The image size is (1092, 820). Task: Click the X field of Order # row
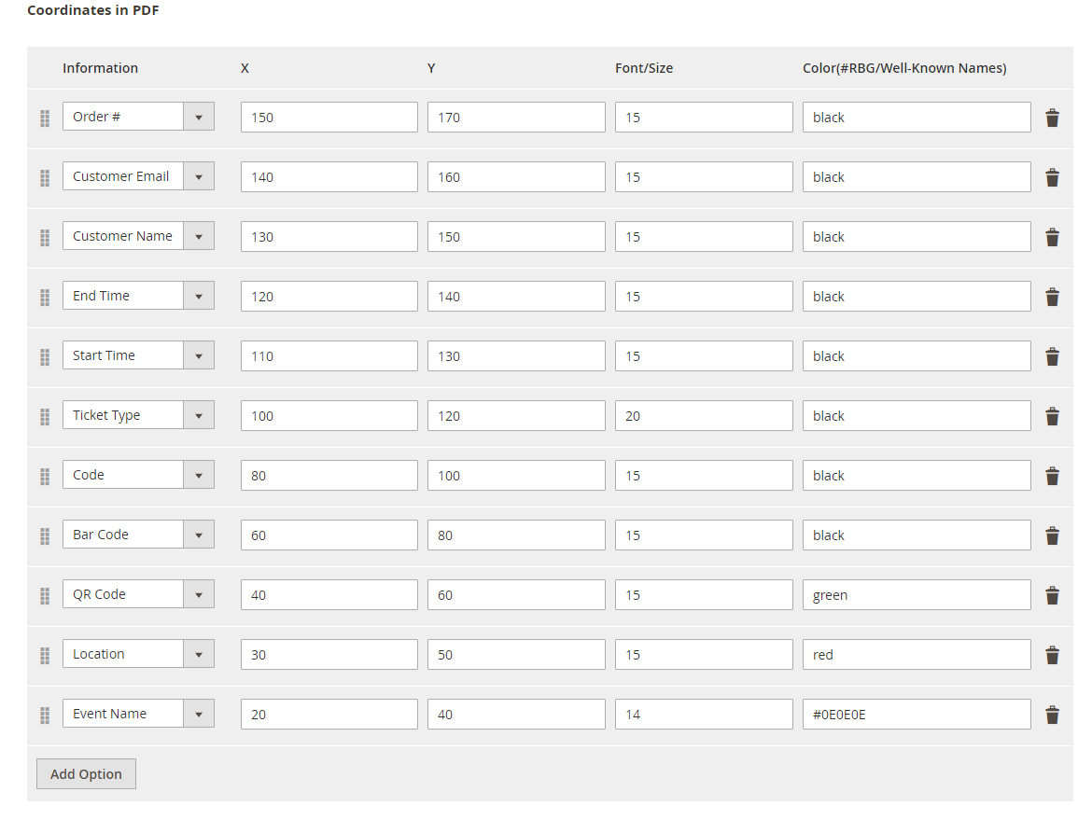coord(329,117)
